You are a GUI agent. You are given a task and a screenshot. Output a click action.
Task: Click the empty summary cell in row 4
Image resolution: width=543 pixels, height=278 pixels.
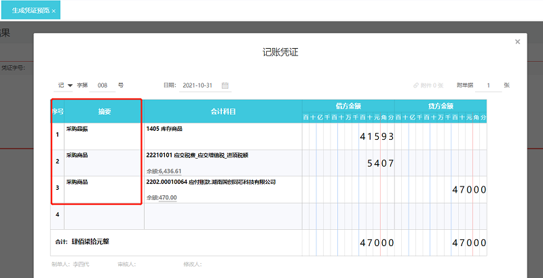pyautogui.click(x=103, y=216)
